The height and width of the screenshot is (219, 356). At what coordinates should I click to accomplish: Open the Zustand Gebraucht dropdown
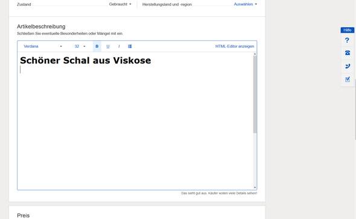coord(120,4)
